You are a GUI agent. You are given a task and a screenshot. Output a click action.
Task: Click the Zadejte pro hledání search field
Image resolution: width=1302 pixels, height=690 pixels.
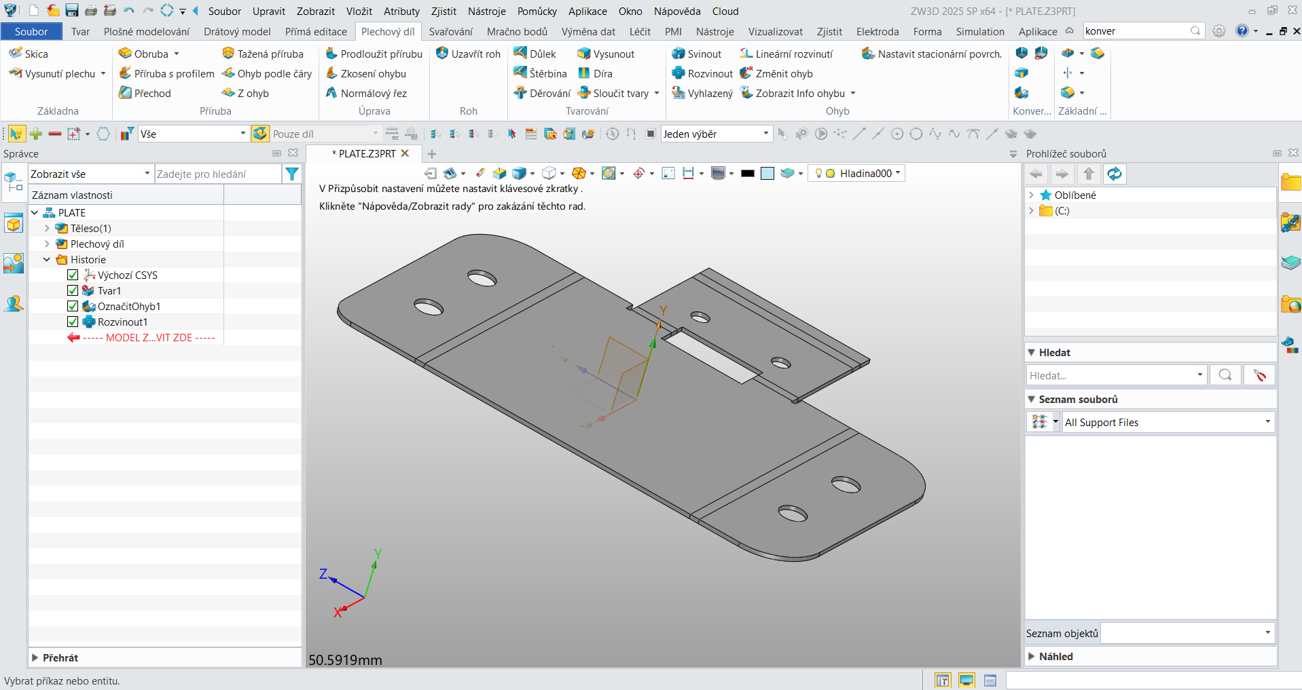[217, 174]
